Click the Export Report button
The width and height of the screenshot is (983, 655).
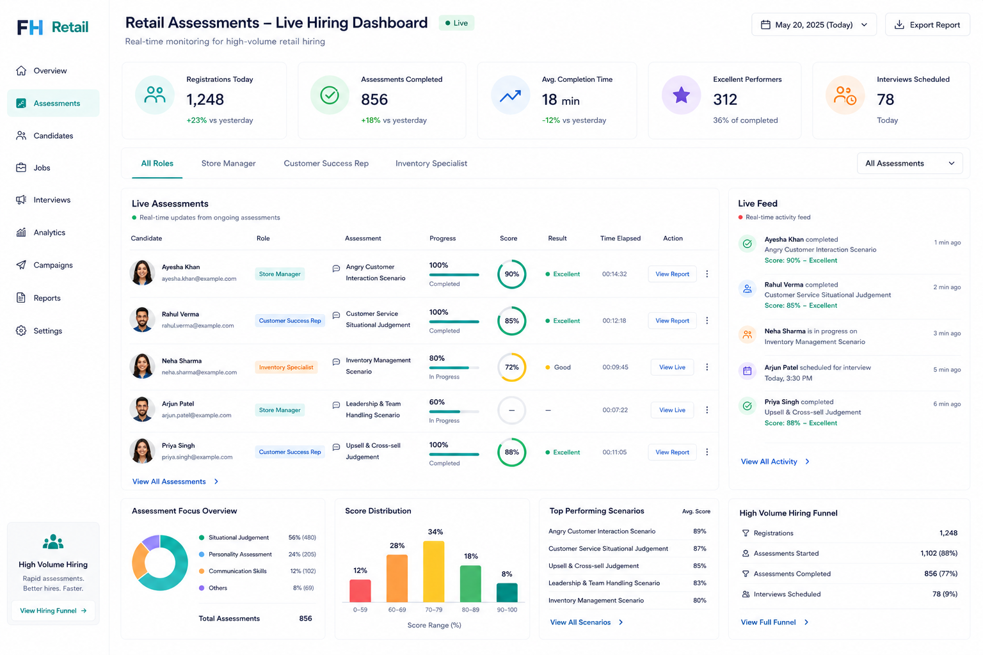(x=927, y=24)
